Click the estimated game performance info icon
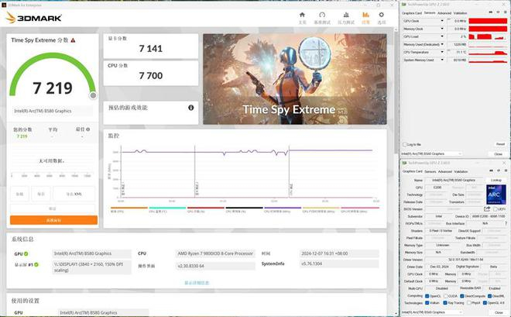This screenshot has height=317, width=511. pyautogui.click(x=191, y=108)
